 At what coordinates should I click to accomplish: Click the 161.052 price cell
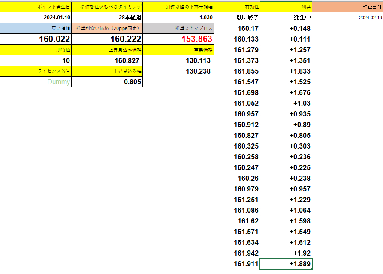(x=237, y=103)
